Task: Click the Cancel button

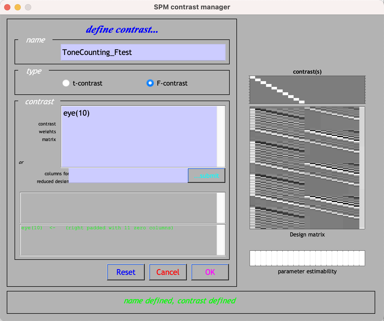Action: (168, 272)
